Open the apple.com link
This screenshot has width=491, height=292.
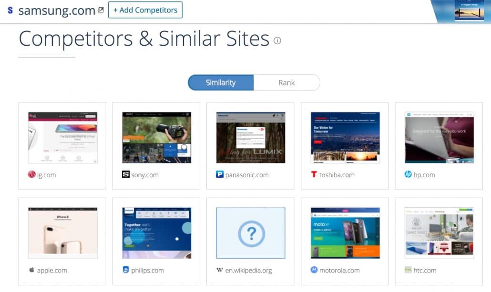pyautogui.click(x=52, y=271)
